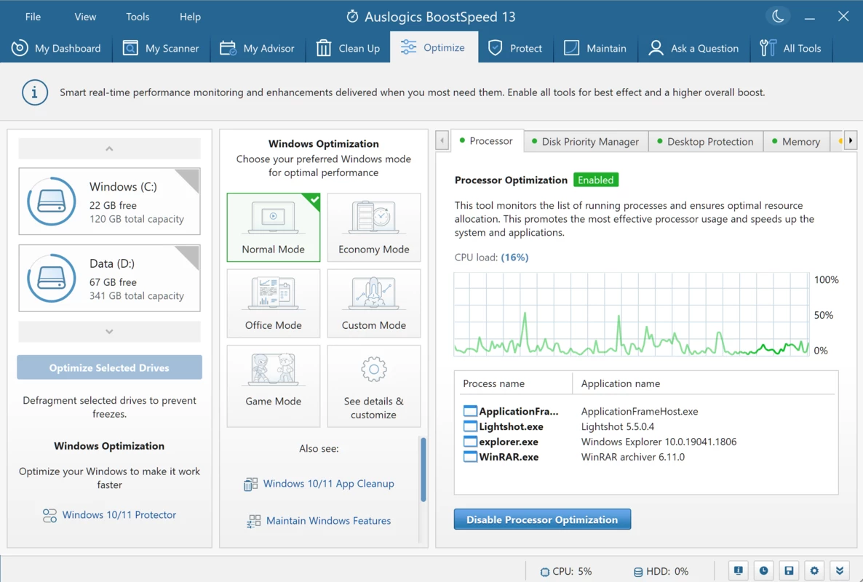Choose Normal Mode
The height and width of the screenshot is (582, 863).
coord(274,227)
